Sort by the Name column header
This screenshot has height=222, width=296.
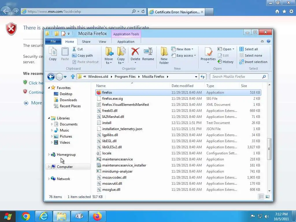[x=132, y=86]
